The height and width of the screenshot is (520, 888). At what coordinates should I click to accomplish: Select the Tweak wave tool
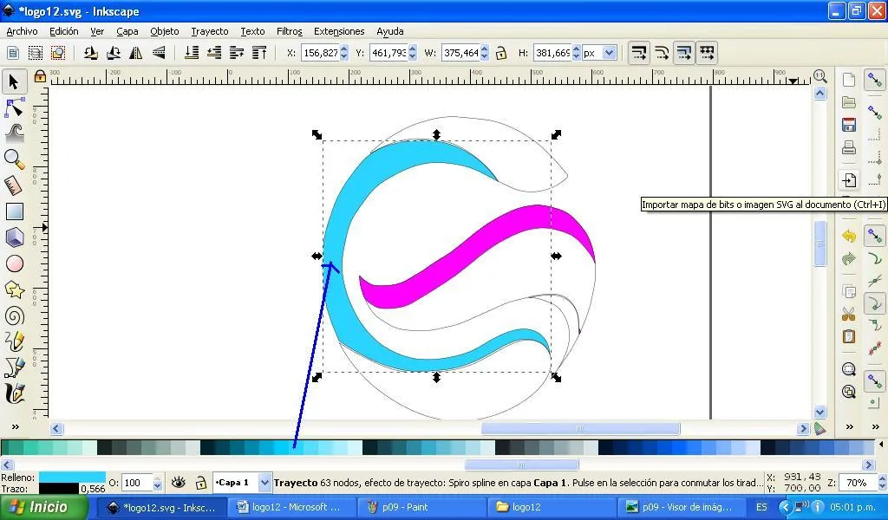(14, 133)
